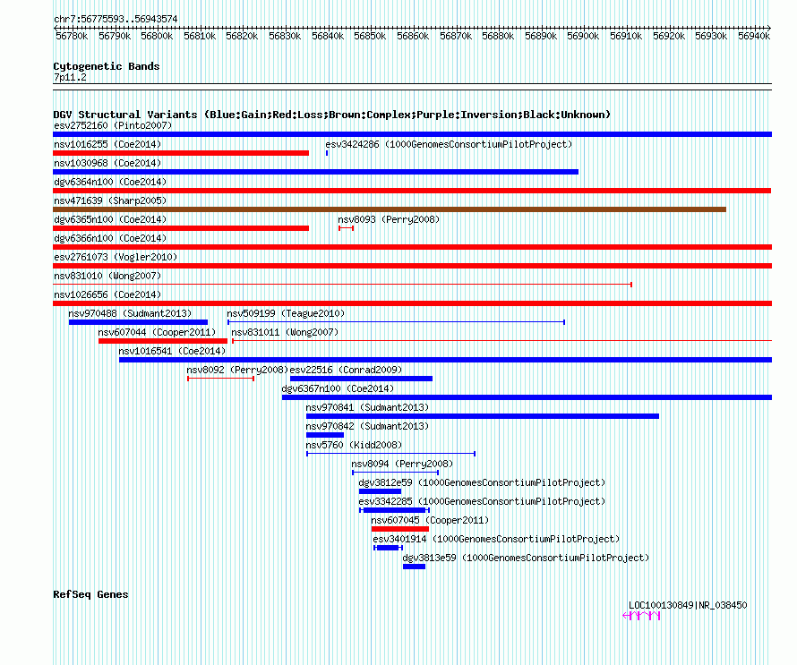
Task: Select the blue dgv3813e59 gain bar
Action: (415, 567)
